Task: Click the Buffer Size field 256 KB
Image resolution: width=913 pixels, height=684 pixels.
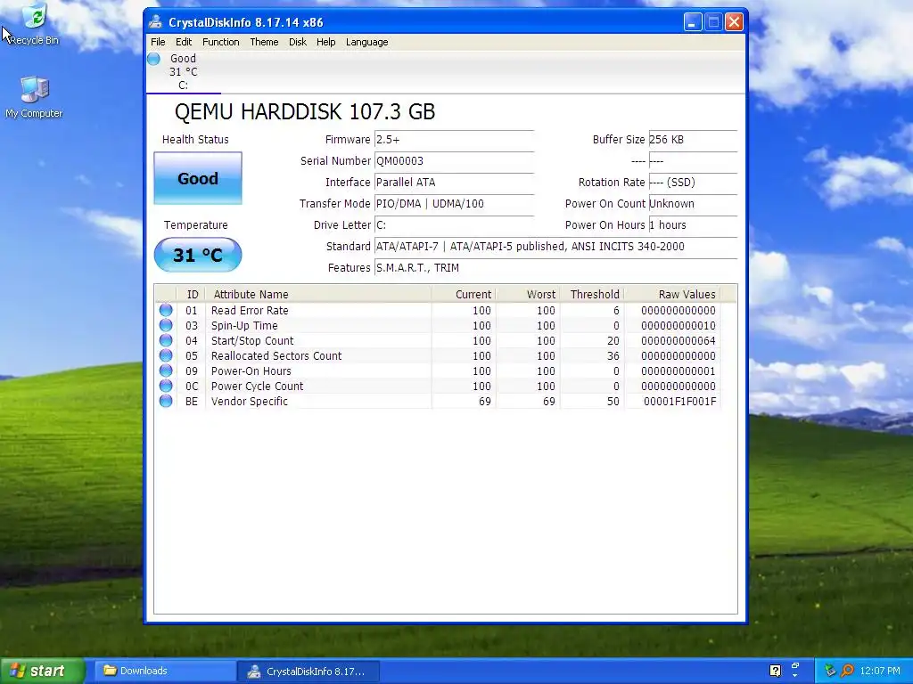Action: [693, 140]
